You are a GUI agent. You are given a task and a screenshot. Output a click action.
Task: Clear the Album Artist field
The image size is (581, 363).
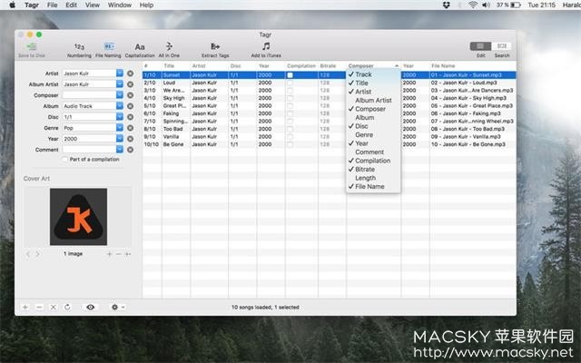coord(130,84)
